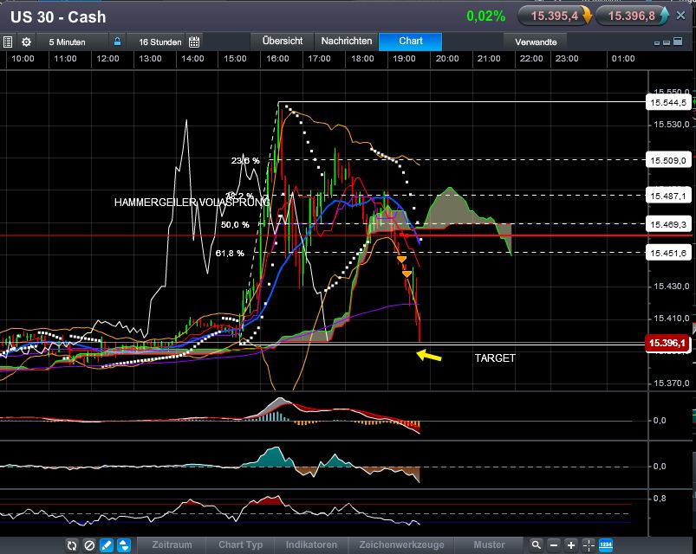This screenshot has width=696, height=554.
Task: Switch to the Übersicht tab
Action: click(283, 42)
